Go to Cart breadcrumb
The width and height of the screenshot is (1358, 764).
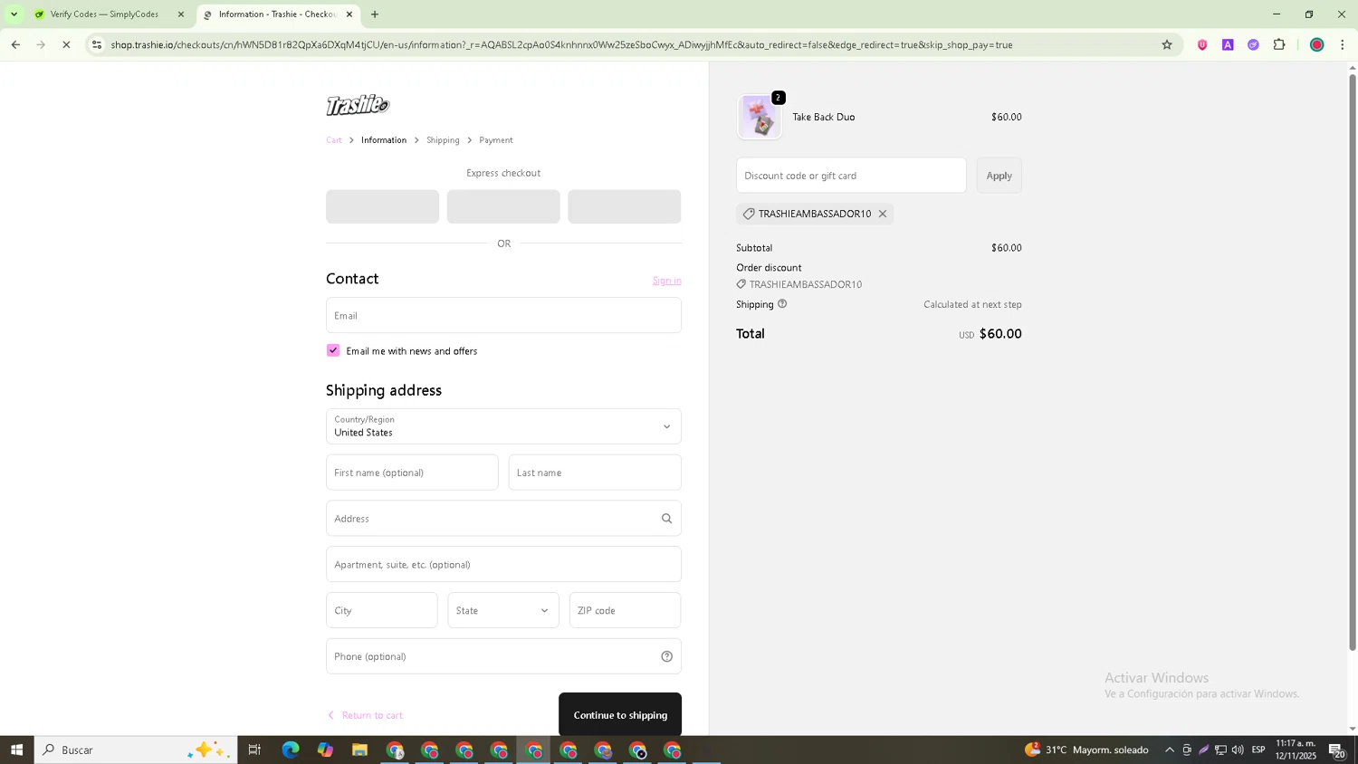pyautogui.click(x=334, y=140)
